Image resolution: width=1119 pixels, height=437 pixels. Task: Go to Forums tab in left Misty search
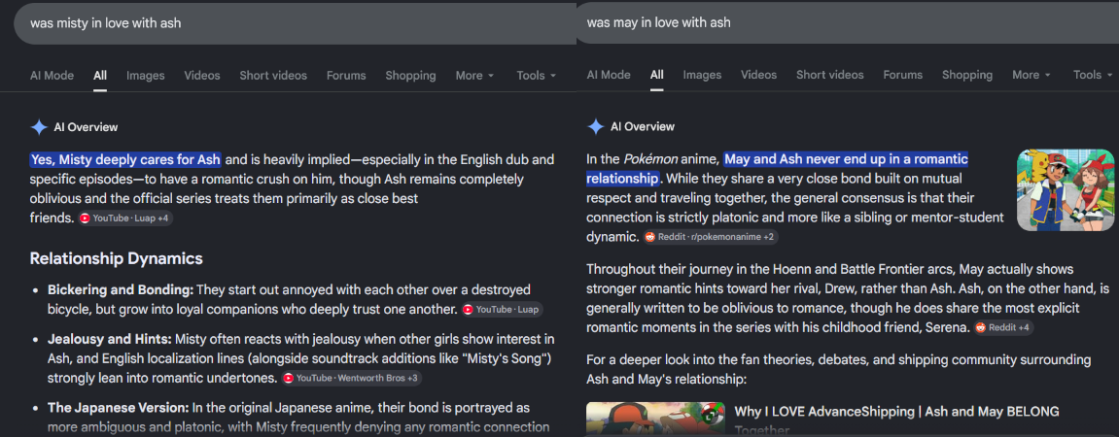tap(346, 76)
